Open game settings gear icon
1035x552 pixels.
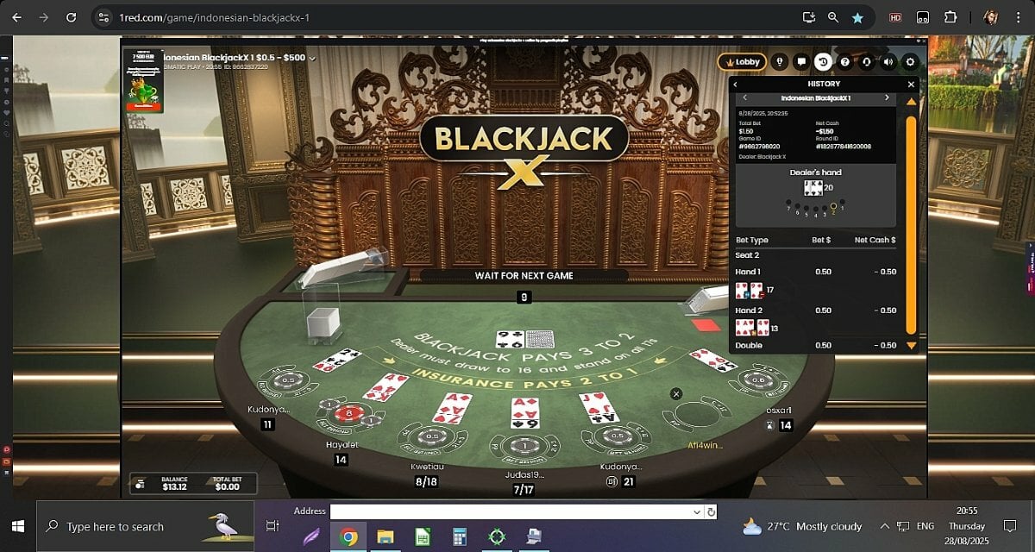910,62
